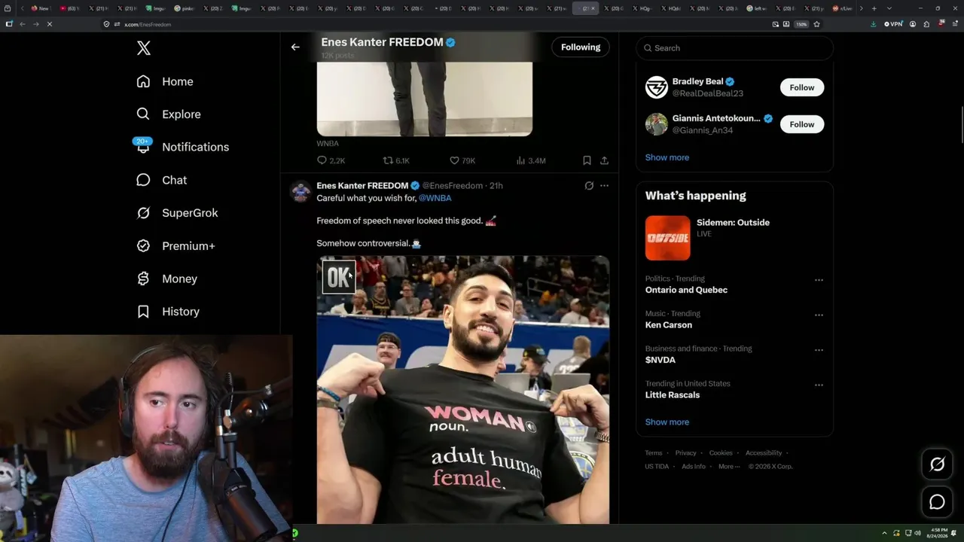
Task: Toggle the Following button for Enes Kanter FREEDOM
Action: tap(581, 47)
